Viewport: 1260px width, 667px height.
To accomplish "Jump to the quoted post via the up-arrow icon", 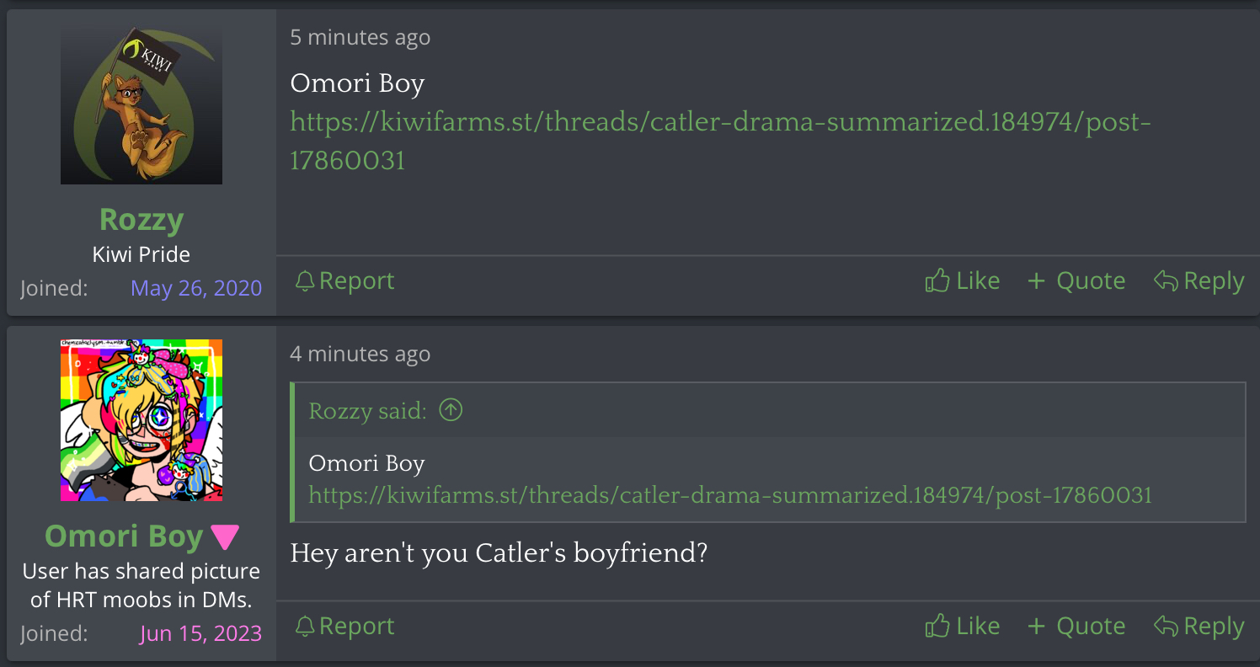I will point(451,411).
